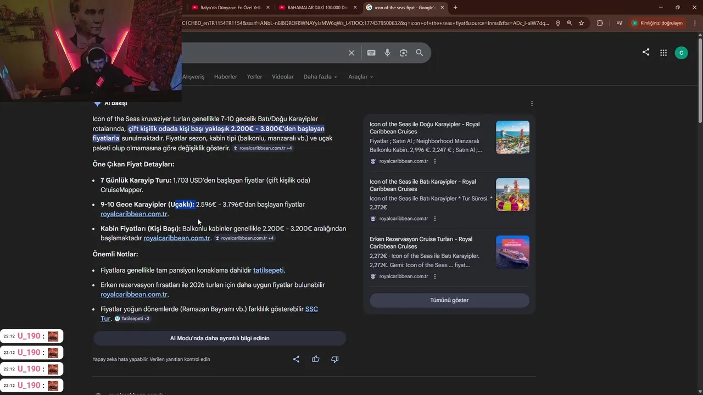Open Icon of the Seas ile Doğu Karayipler result
703x395 pixels.
[x=425, y=128]
